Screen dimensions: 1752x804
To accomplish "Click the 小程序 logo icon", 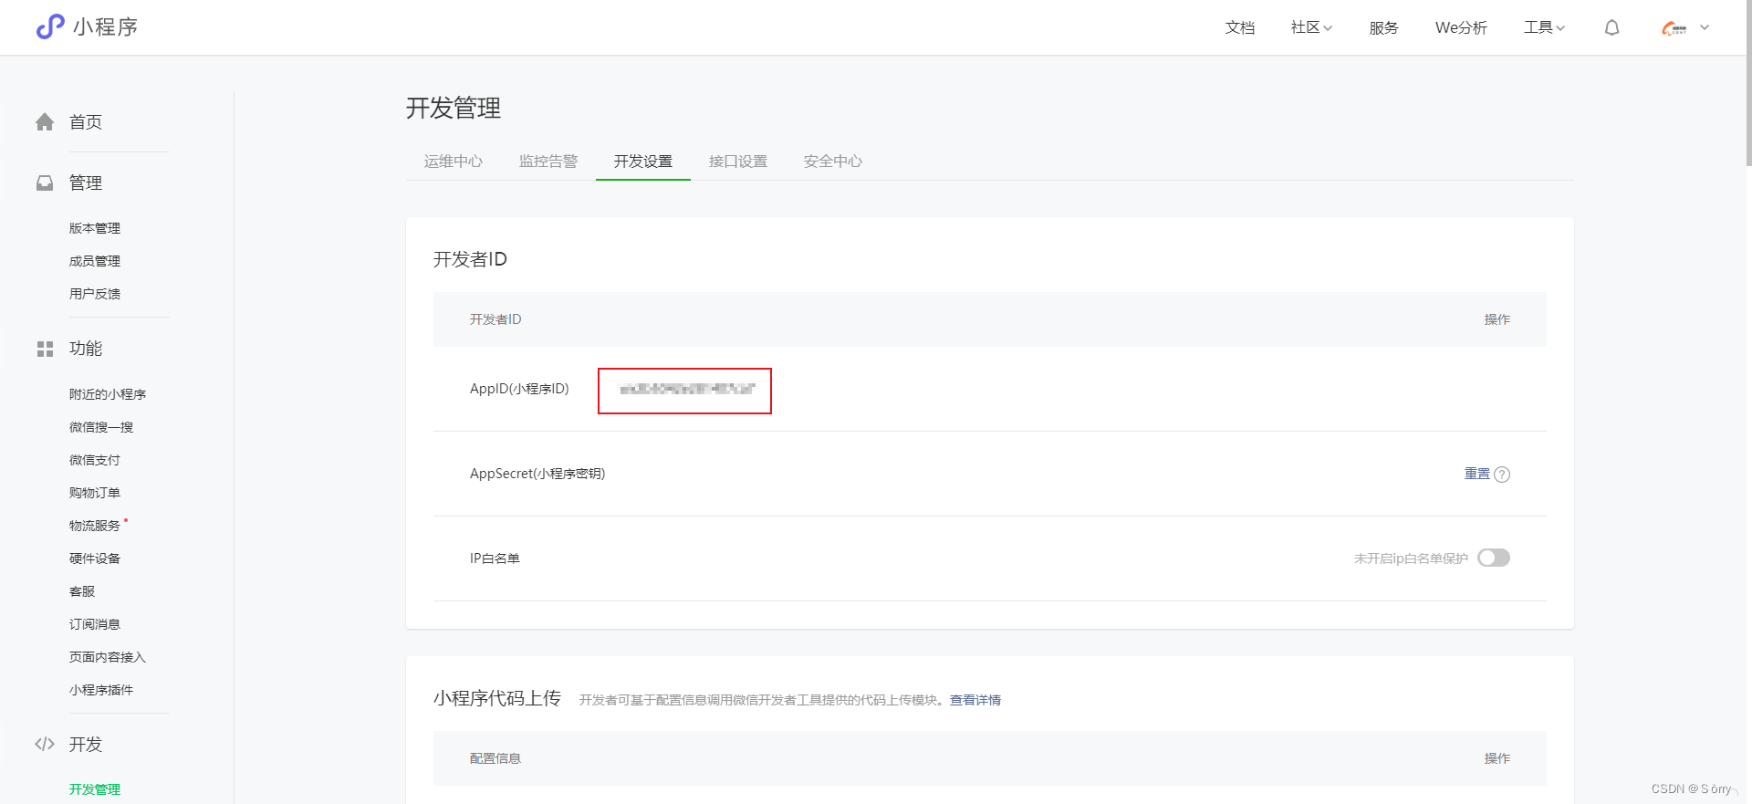I will click(x=50, y=26).
